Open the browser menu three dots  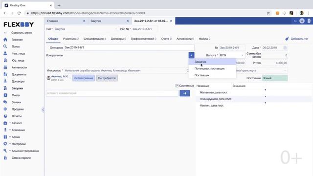[309, 13]
